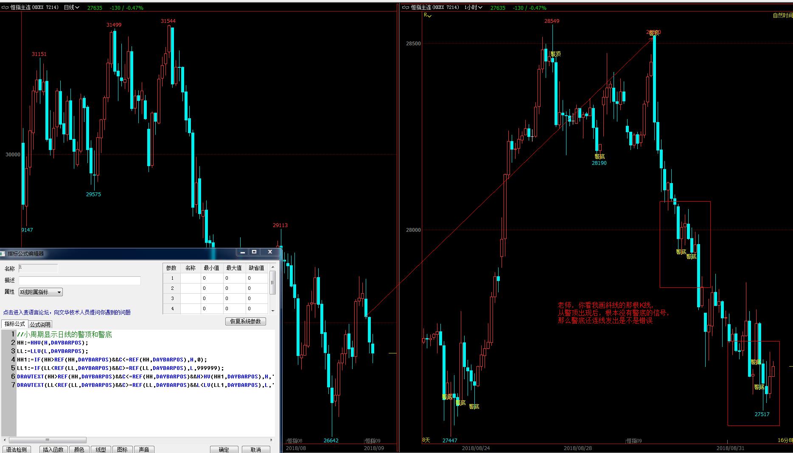
Task: Expand the R indicator dropdown on right chart
Action: tap(428, 15)
